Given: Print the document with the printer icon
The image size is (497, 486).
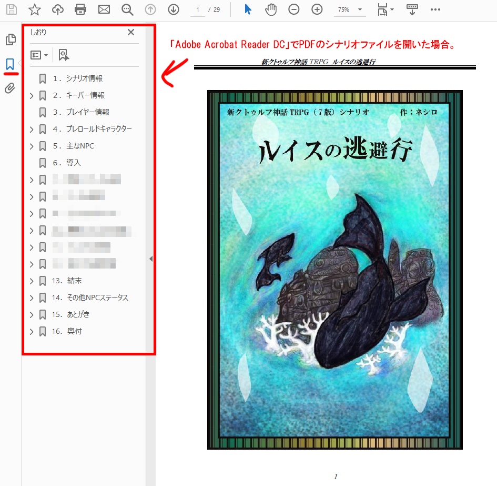Looking at the screenshot, I should 82,9.
